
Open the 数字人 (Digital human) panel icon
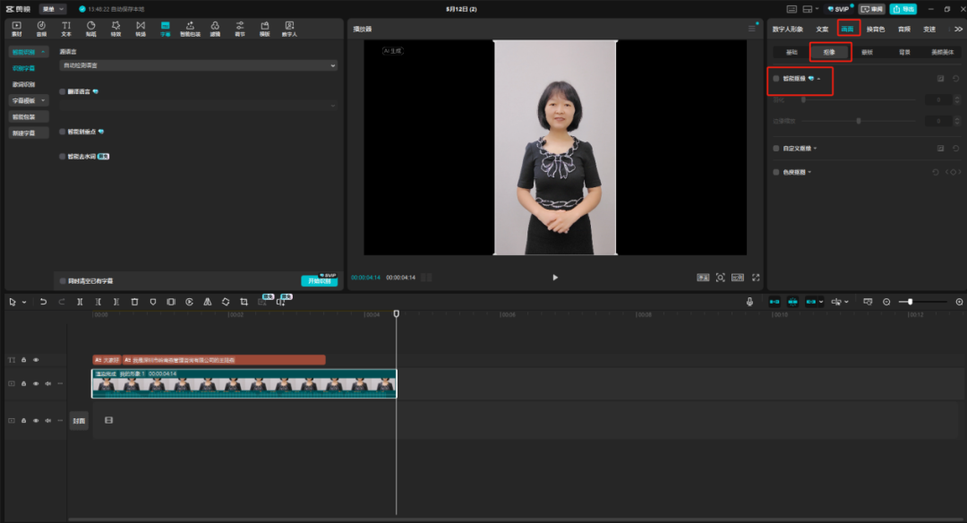point(289,28)
